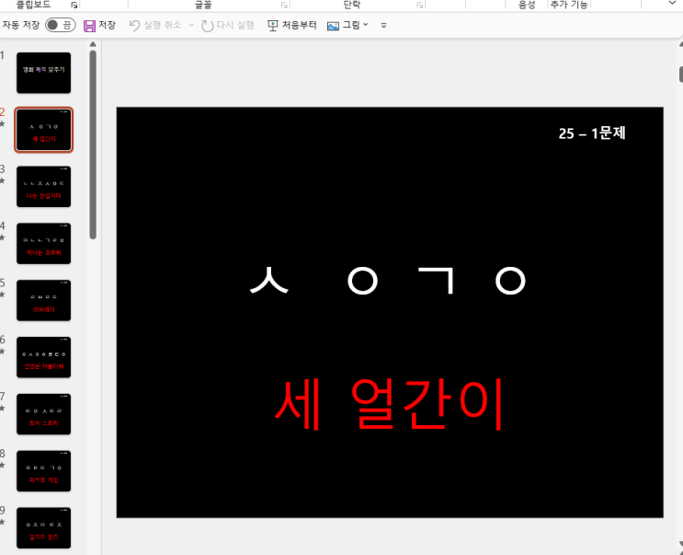Image resolution: width=683 pixels, height=555 pixels.
Task: Click the Save (저장) floppy disk icon
Action: (x=89, y=26)
